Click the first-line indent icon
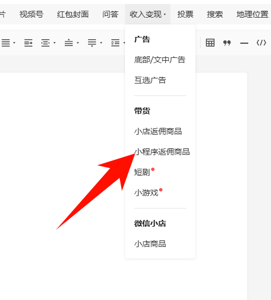 [x=28, y=43]
